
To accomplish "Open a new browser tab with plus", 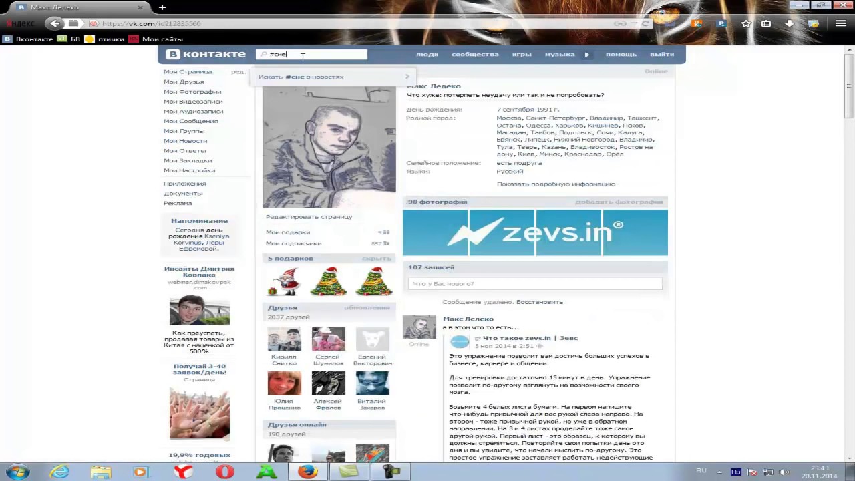I will (162, 7).
